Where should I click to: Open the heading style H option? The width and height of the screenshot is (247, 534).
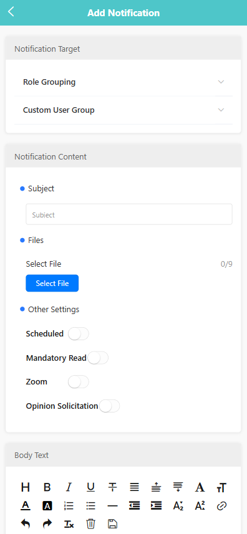[25, 487]
